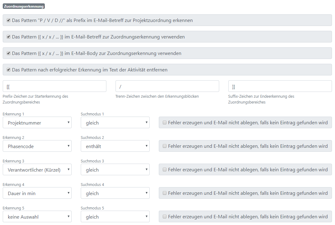This screenshot has height=225, width=335.
Task: Enable error checkbox for Erkennung 3 row
Action: coord(165,170)
